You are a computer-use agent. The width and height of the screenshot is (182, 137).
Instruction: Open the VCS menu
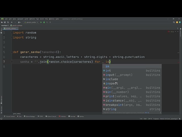46,19
